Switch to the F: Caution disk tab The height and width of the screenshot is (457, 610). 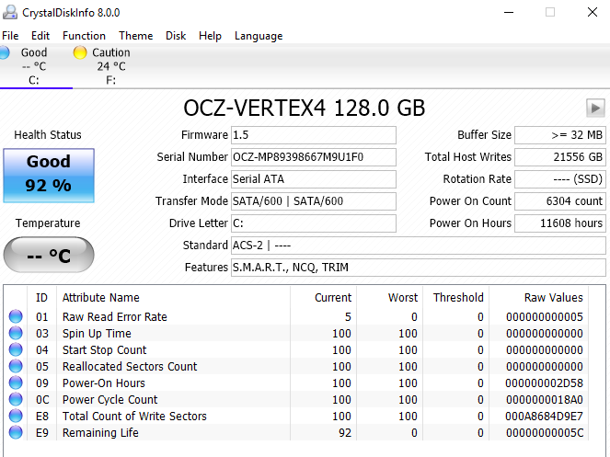tap(103, 65)
